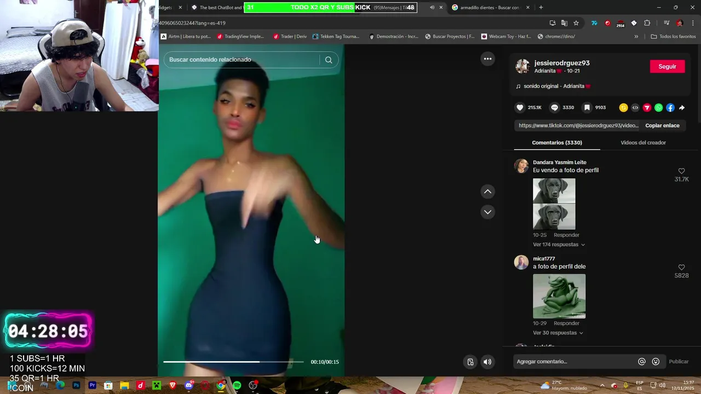Expand Ver 30 respuestas
701x394 pixels.
[558, 333]
